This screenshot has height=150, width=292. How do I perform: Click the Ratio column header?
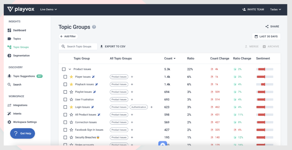click(x=191, y=58)
